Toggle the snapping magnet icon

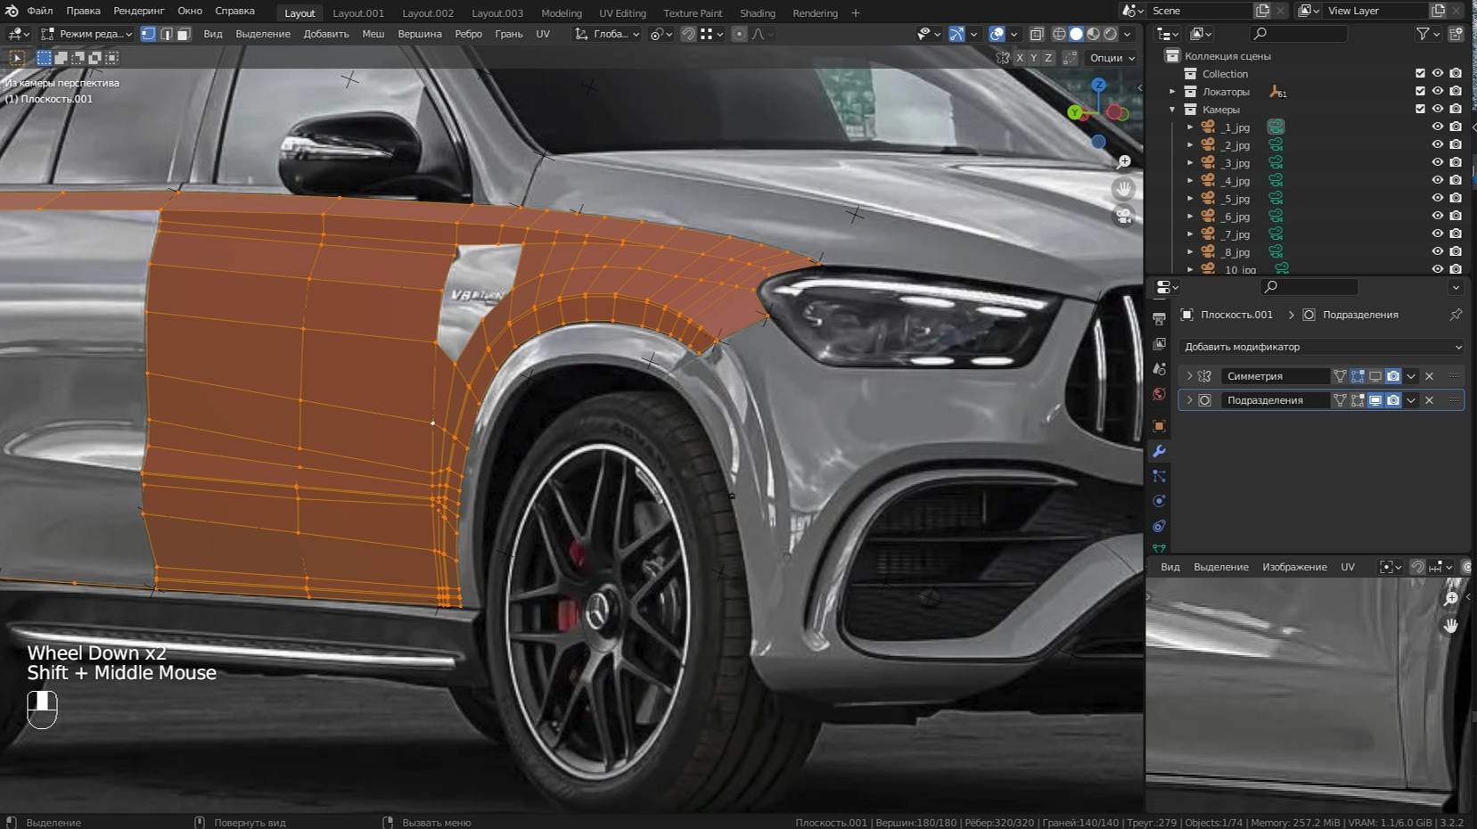(688, 34)
